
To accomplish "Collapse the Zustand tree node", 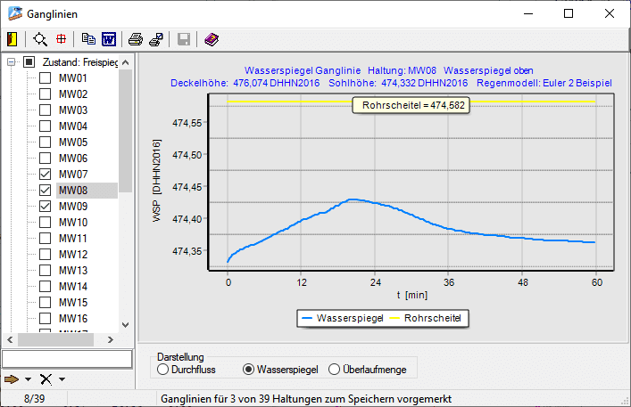I will (x=12, y=62).
